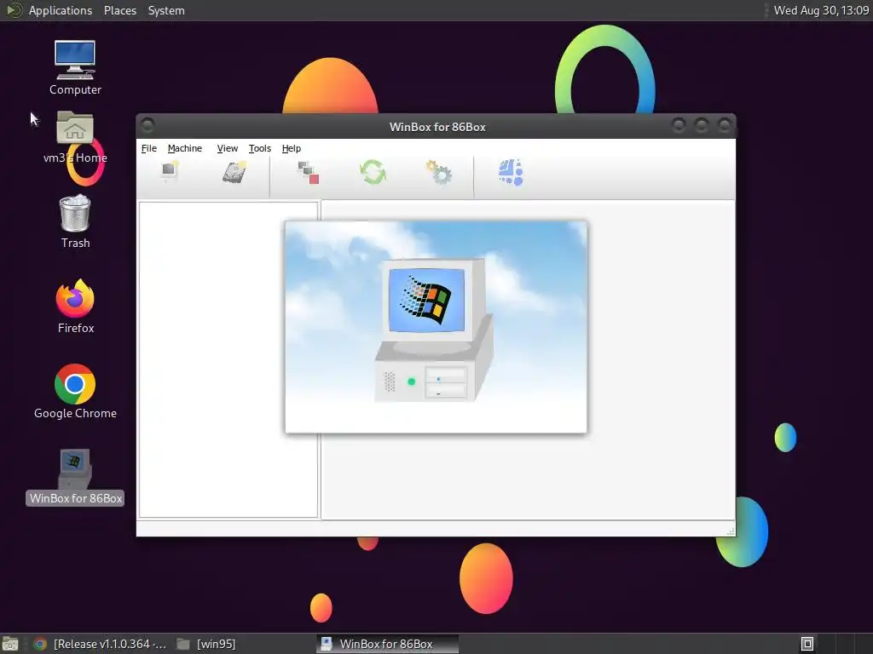The width and height of the screenshot is (873, 654).
Task: Open the View menu
Action: pyautogui.click(x=227, y=148)
